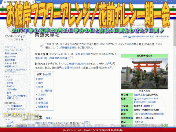Open ウィキペディアに関するお問い合わせ link
Image resolution: width=176 pixels, height=132 pixels.
pyautogui.click(x=17, y=97)
